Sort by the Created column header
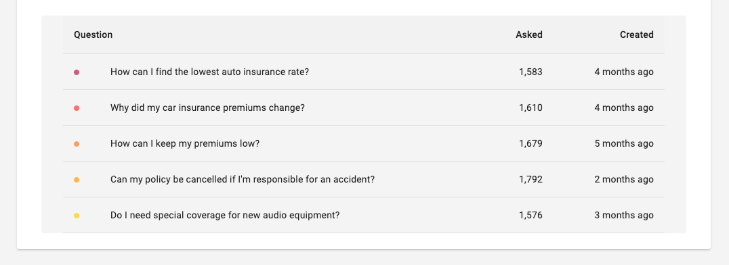This screenshot has width=729, height=265. click(x=636, y=34)
